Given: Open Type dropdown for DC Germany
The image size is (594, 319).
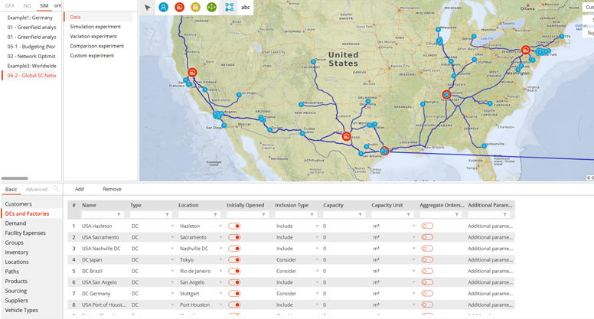Looking at the screenshot, I should pos(172,294).
